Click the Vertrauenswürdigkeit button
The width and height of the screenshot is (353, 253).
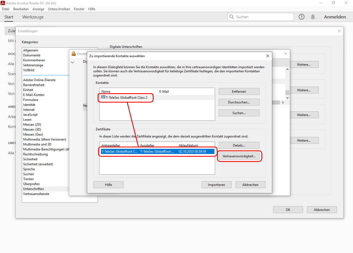(239, 156)
